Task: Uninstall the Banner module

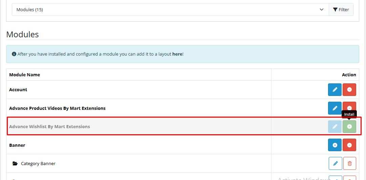Action: point(349,145)
